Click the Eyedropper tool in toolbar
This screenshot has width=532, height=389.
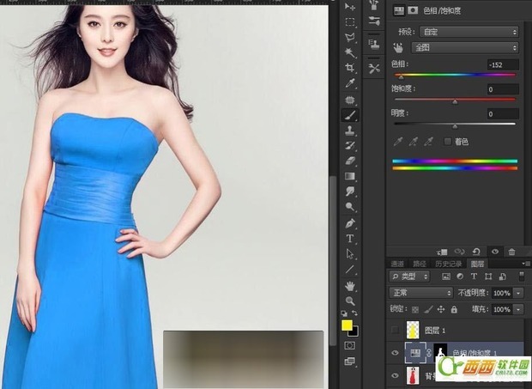click(x=351, y=83)
